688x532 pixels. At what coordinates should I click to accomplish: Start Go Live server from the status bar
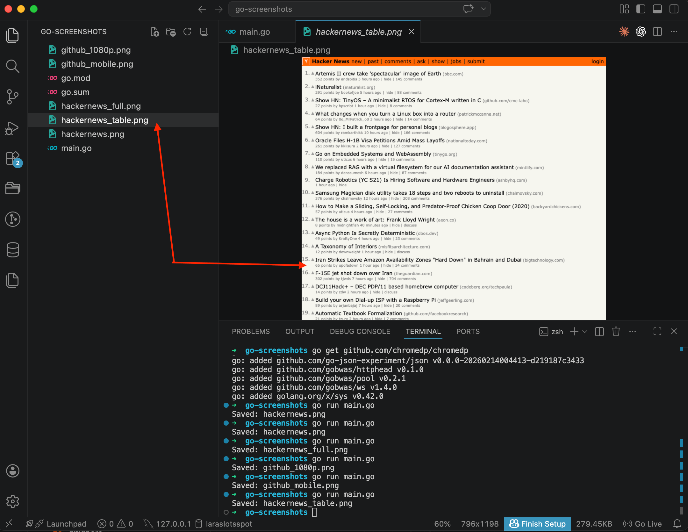[x=642, y=524]
